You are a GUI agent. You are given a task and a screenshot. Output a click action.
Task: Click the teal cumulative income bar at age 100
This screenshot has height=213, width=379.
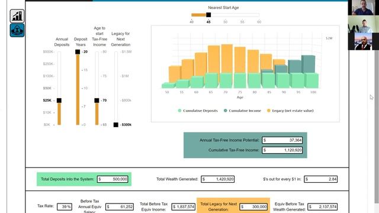pos(308,64)
